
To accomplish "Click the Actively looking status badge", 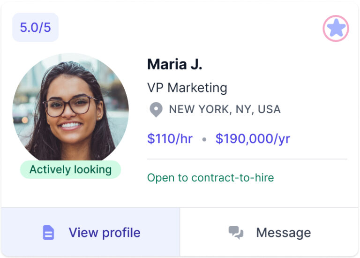I will click(x=70, y=170).
